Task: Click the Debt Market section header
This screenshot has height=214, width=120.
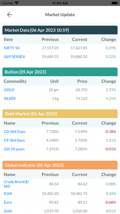Action: pyautogui.click(x=60, y=114)
